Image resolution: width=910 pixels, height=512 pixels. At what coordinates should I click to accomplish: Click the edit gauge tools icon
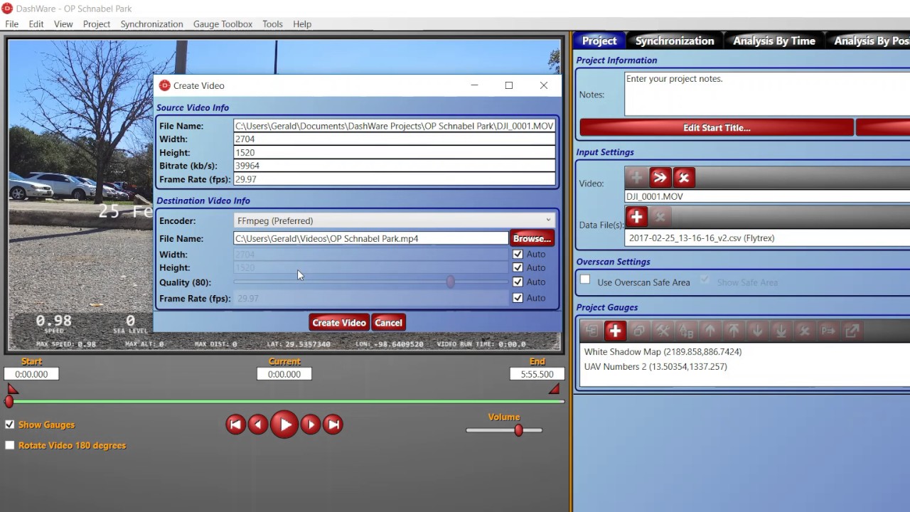pyautogui.click(x=662, y=330)
